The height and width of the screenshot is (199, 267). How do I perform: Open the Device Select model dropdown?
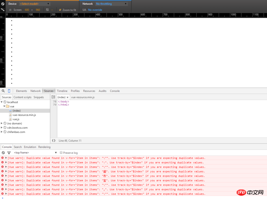point(35,4)
